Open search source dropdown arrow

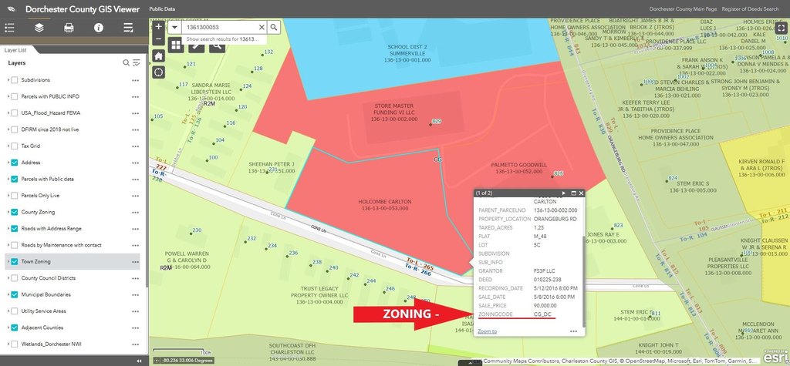(176, 27)
